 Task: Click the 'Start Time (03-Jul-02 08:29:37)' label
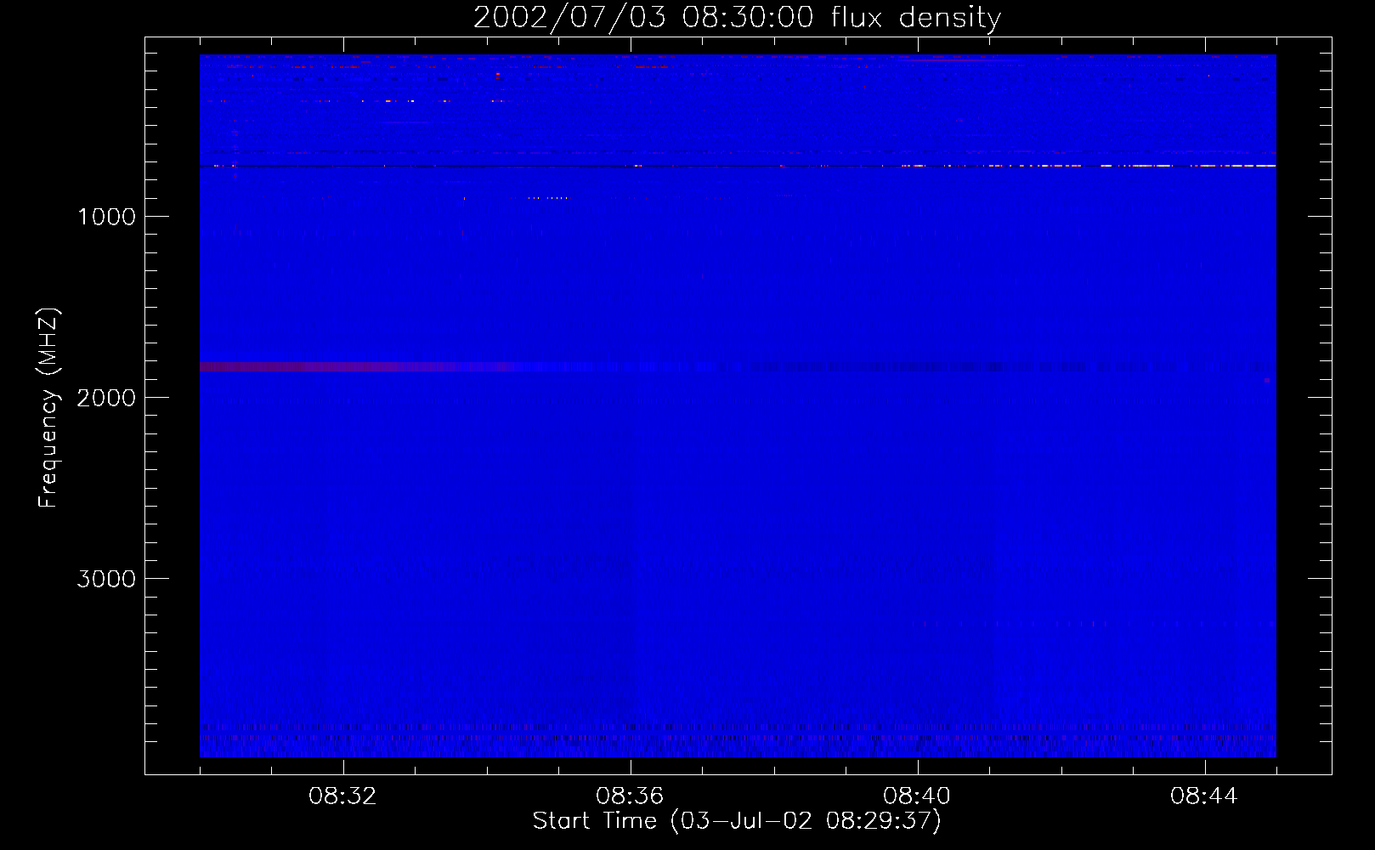click(737, 821)
